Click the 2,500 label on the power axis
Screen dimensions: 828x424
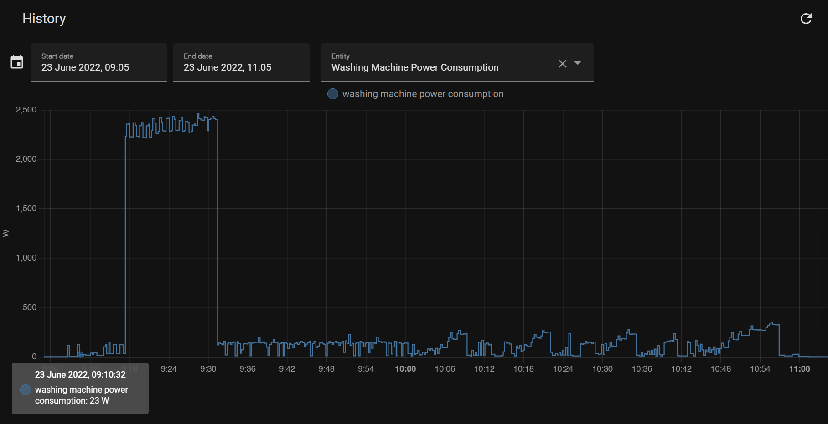[x=26, y=110]
